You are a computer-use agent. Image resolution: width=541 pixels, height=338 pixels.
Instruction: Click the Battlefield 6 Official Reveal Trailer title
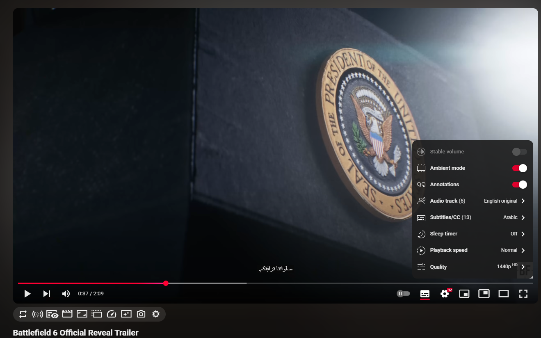75,333
